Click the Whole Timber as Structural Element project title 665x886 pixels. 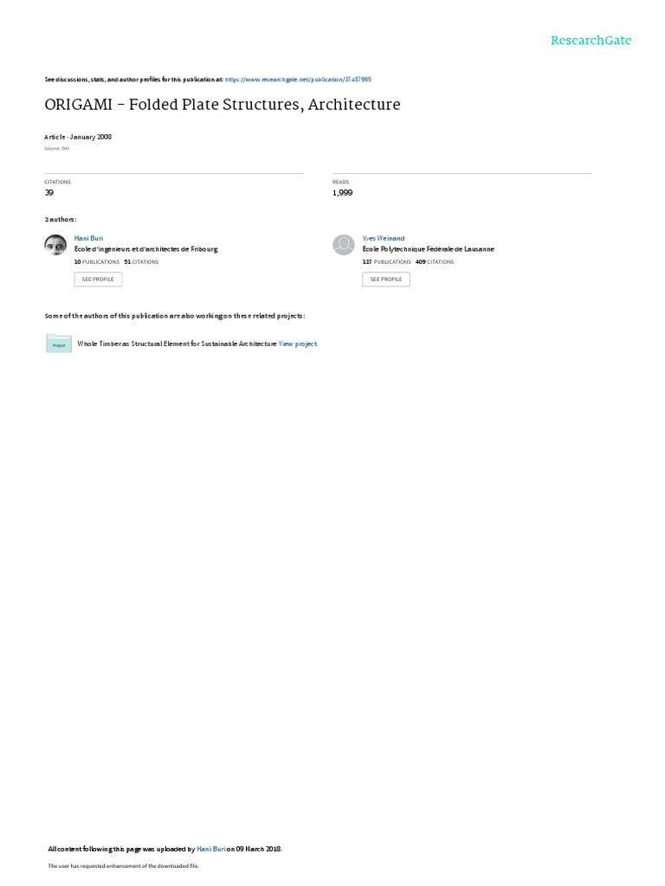tap(177, 343)
